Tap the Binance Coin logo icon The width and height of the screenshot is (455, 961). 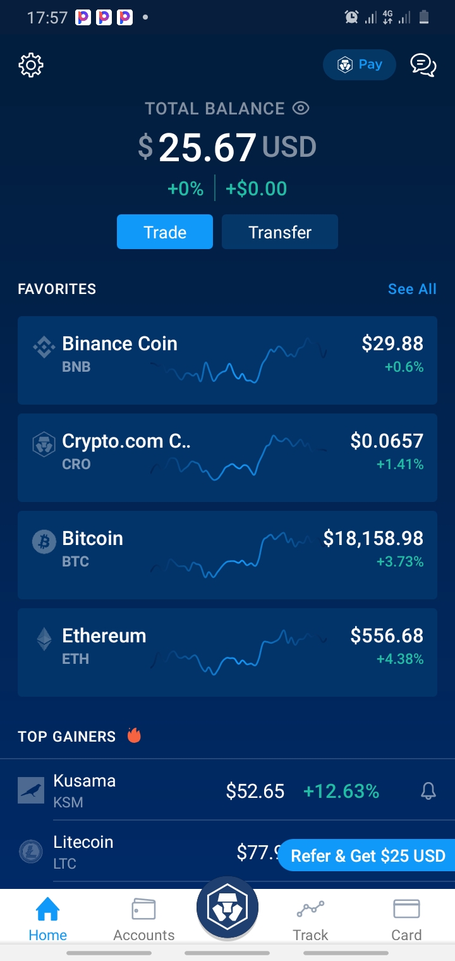click(x=44, y=347)
